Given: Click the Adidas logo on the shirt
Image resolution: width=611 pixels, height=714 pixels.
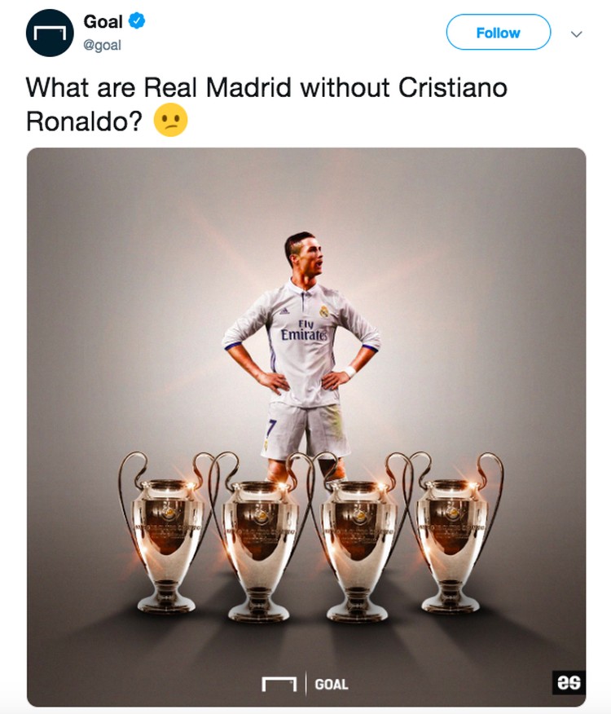Looking at the screenshot, I should (x=284, y=311).
